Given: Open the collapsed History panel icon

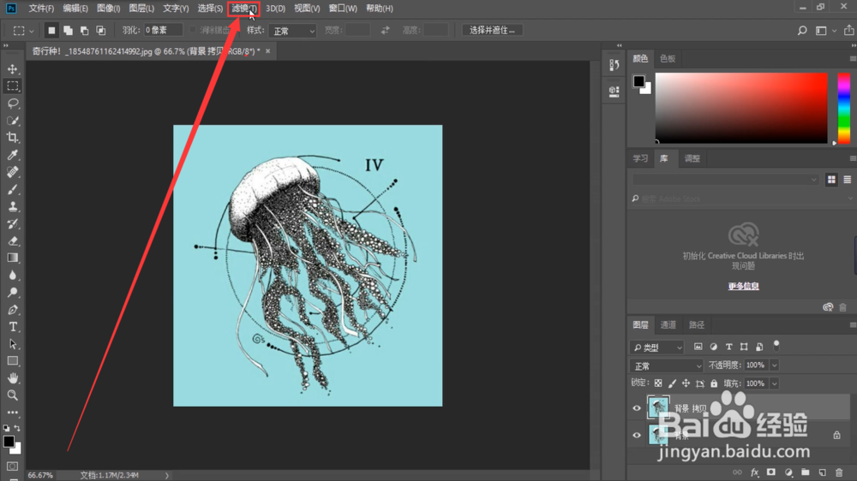Looking at the screenshot, I should (614, 65).
